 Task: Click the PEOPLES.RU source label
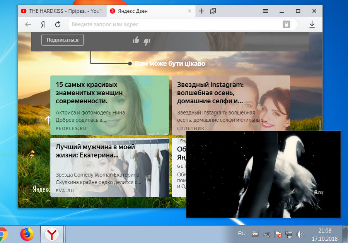[x=71, y=128]
